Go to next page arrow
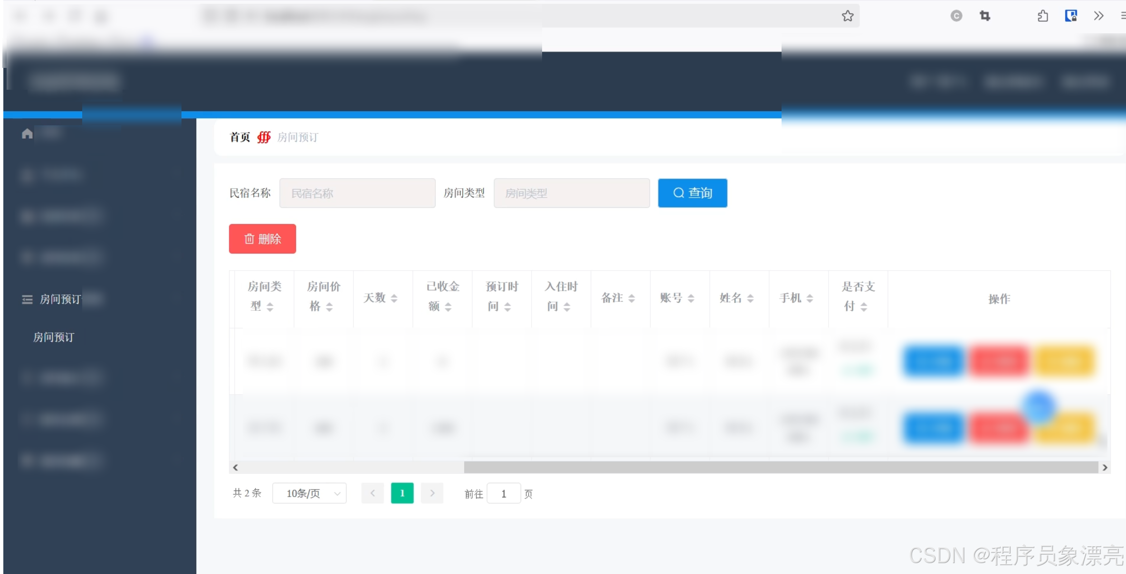The height and width of the screenshot is (574, 1126). pos(432,493)
